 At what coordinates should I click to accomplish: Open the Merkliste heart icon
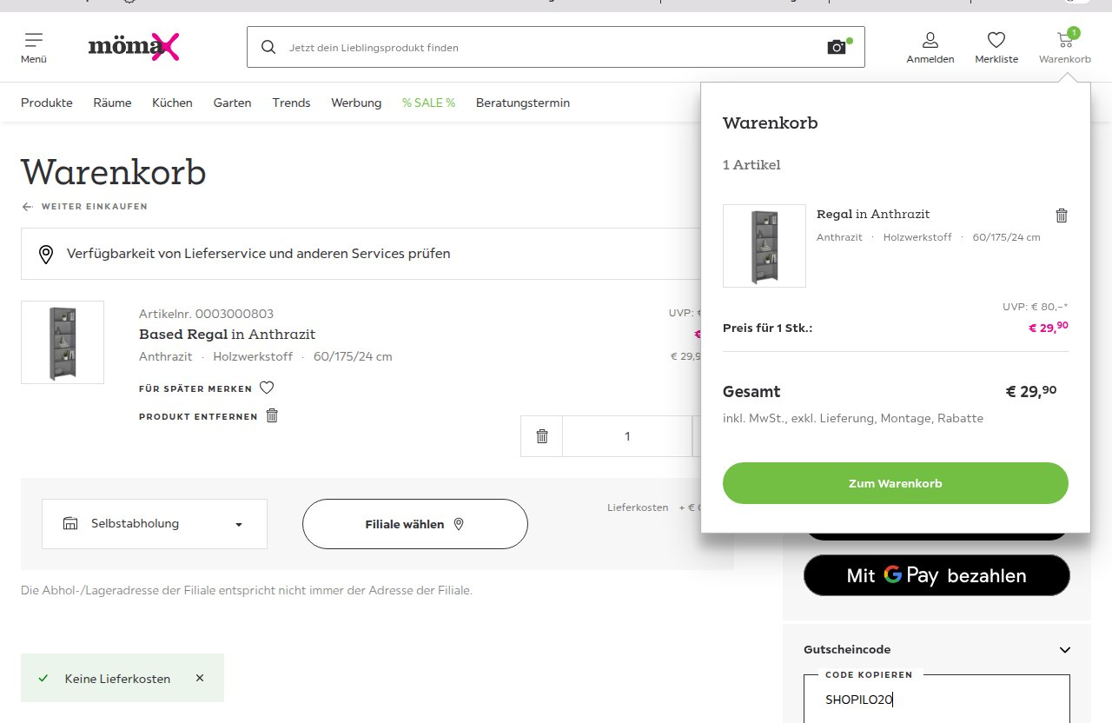tap(996, 40)
